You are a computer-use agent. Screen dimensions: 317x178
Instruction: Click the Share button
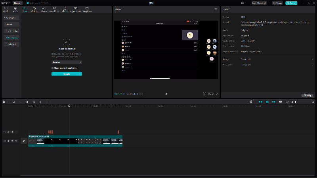(277, 3)
